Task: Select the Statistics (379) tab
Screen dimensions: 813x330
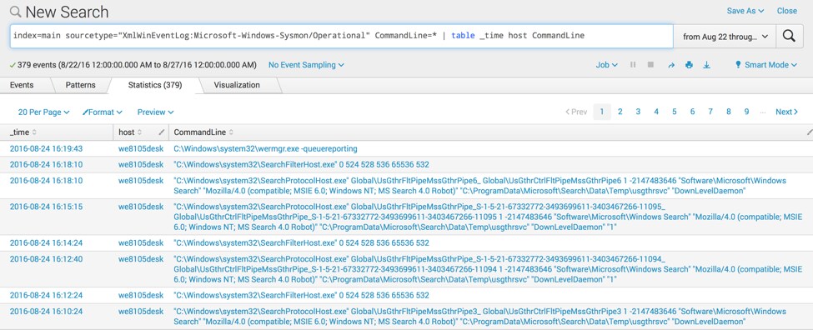Action: [x=155, y=85]
